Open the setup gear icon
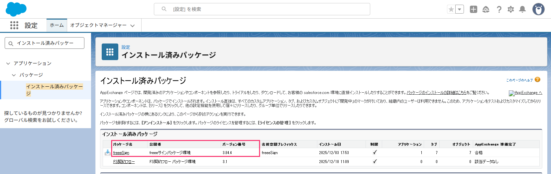This screenshot has height=174, width=551. click(x=511, y=9)
